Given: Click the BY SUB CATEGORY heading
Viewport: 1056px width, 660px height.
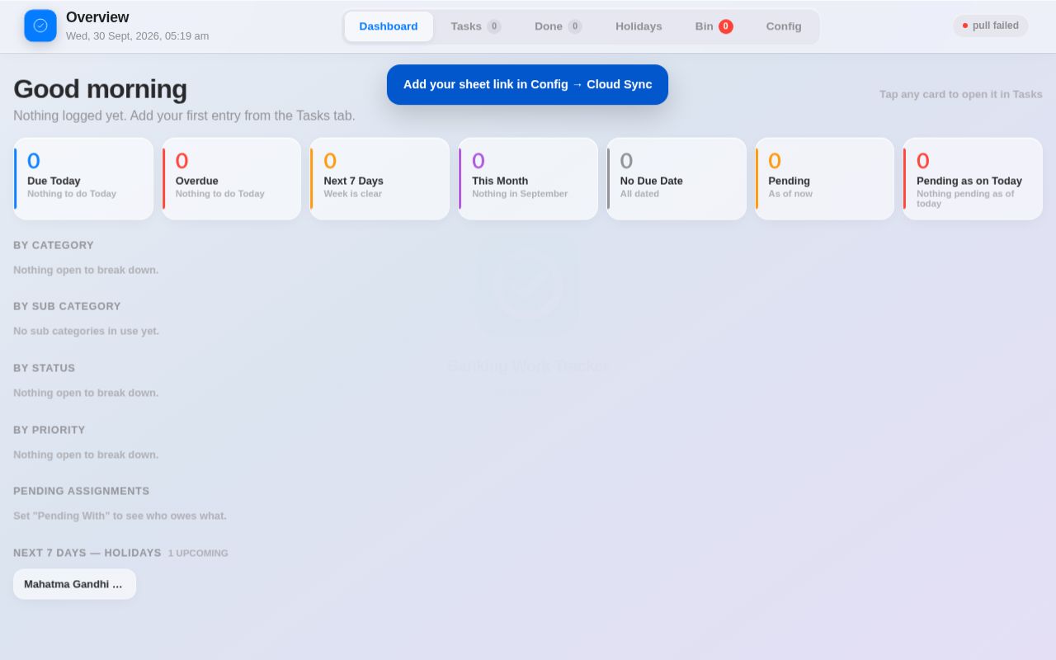Looking at the screenshot, I should click(67, 306).
